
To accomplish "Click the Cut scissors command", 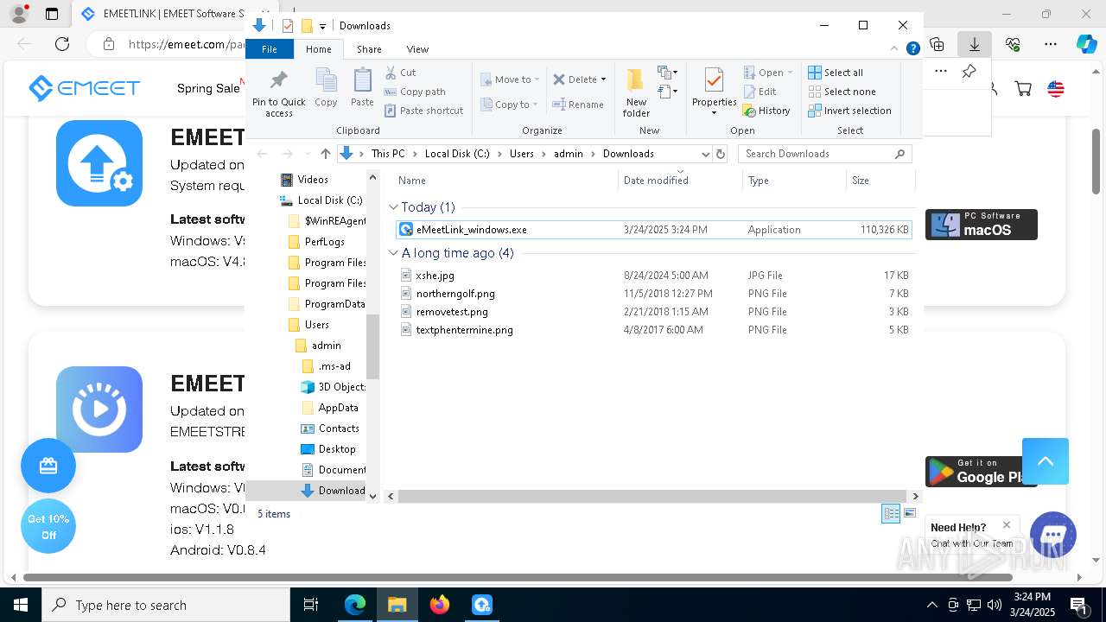I will [x=400, y=73].
